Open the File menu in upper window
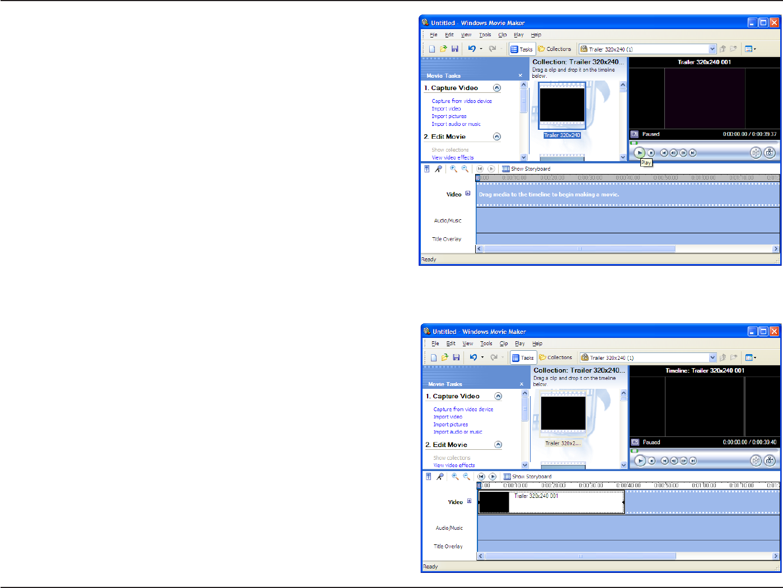 click(x=434, y=35)
